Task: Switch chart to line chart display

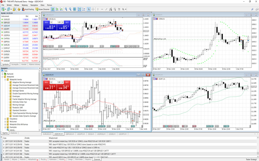Action: (x=61, y=9)
